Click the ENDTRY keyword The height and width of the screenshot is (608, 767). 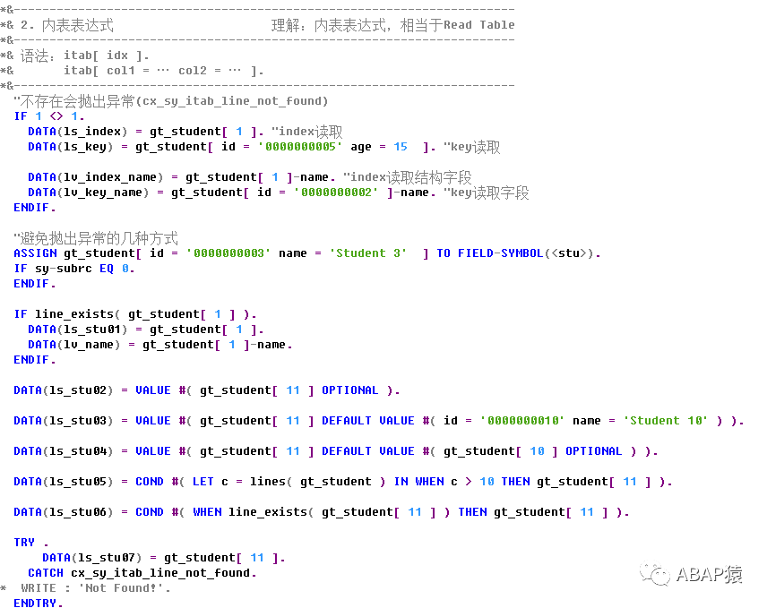coord(35,603)
